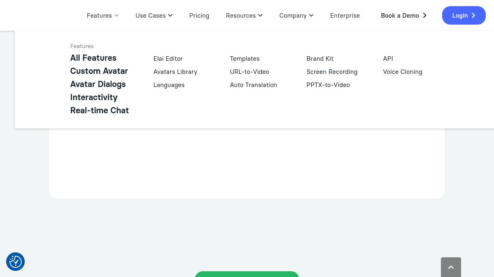Viewport: 494px width, 277px height.
Task: Open the Elai Editor link
Action: [x=168, y=59]
